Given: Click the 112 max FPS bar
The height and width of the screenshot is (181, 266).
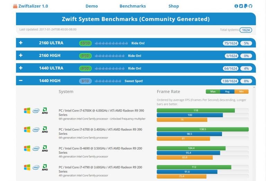Looking at the screenshot, I should pos(194,167).
